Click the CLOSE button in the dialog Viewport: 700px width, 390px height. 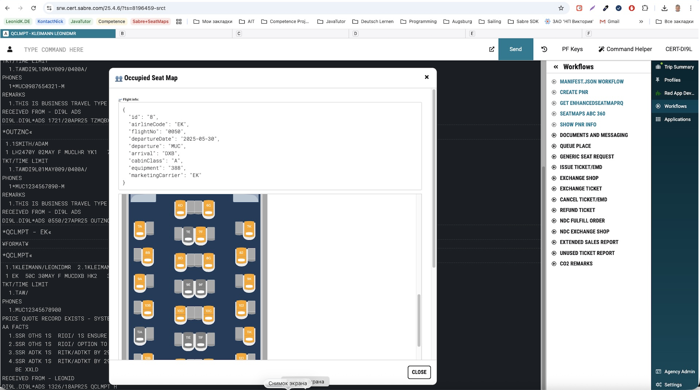point(419,372)
